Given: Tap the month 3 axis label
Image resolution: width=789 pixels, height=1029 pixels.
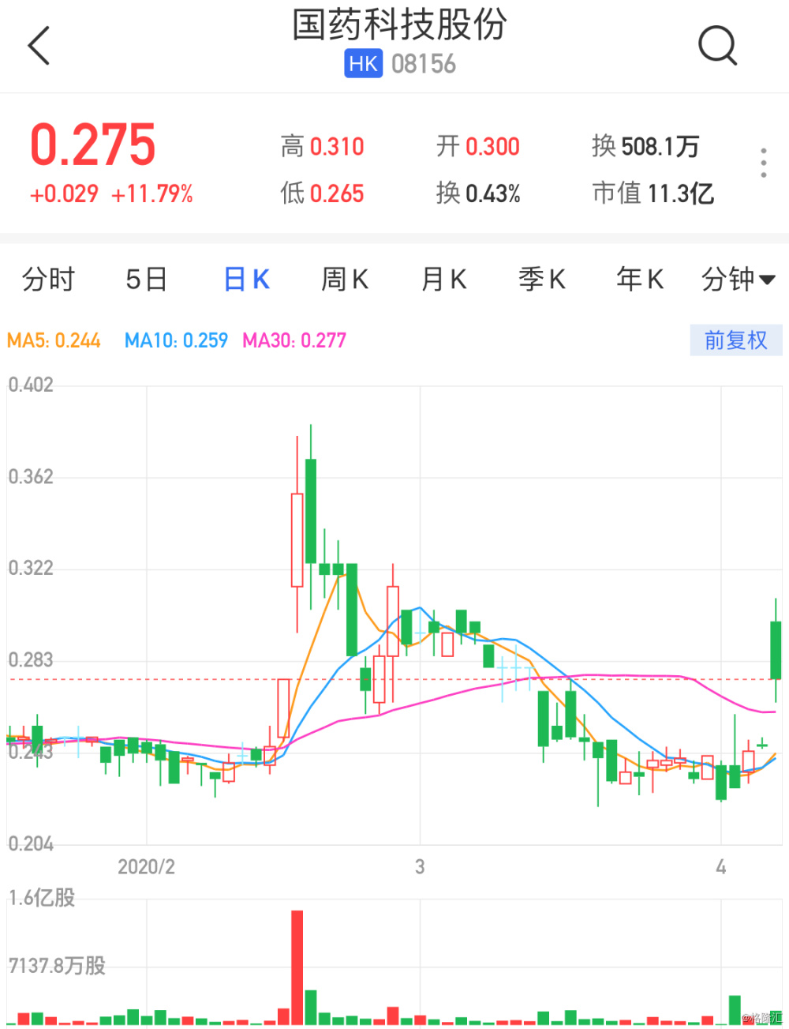Looking at the screenshot, I should (420, 867).
